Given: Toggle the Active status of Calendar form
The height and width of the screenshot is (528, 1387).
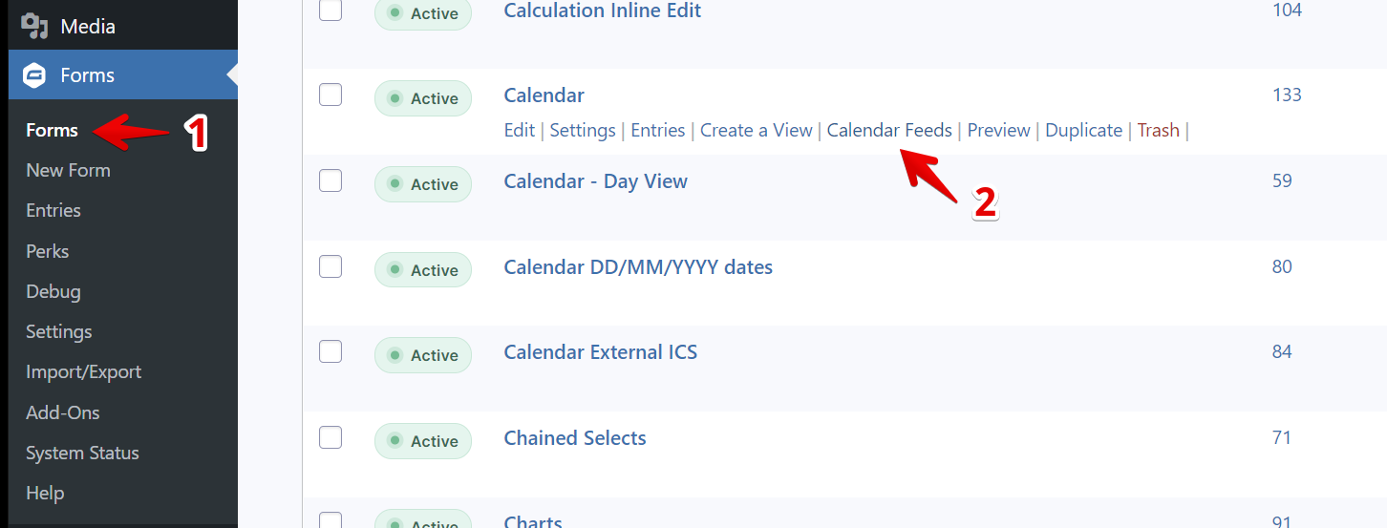Looking at the screenshot, I should tap(422, 98).
